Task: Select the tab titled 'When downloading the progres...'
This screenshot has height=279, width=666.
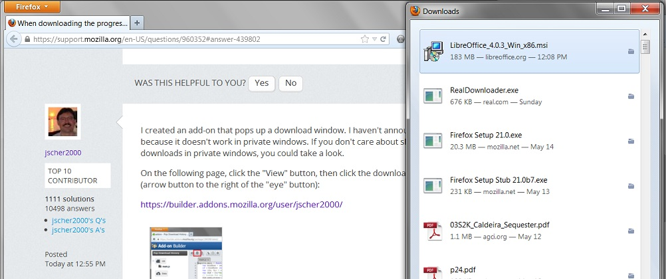Action: (x=67, y=23)
